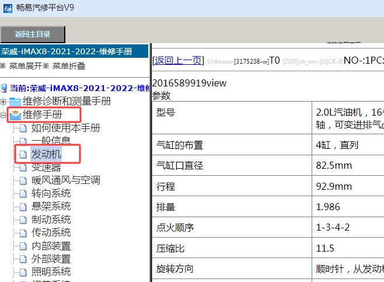Image resolution: width=384 pixels, height=282 pixels.
Task: Click the page icon beside 变速器
Action: tap(23, 168)
